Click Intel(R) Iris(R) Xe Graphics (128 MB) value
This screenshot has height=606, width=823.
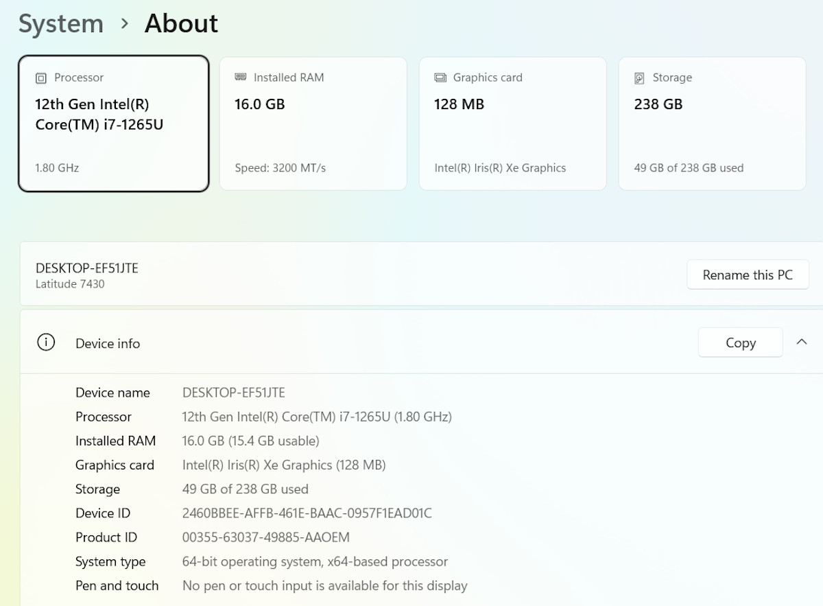click(x=284, y=465)
